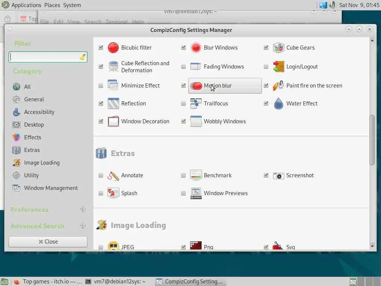Click the filter clear broom icon
Image resolution: width=381 pixels, height=286 pixels.
coord(83,57)
